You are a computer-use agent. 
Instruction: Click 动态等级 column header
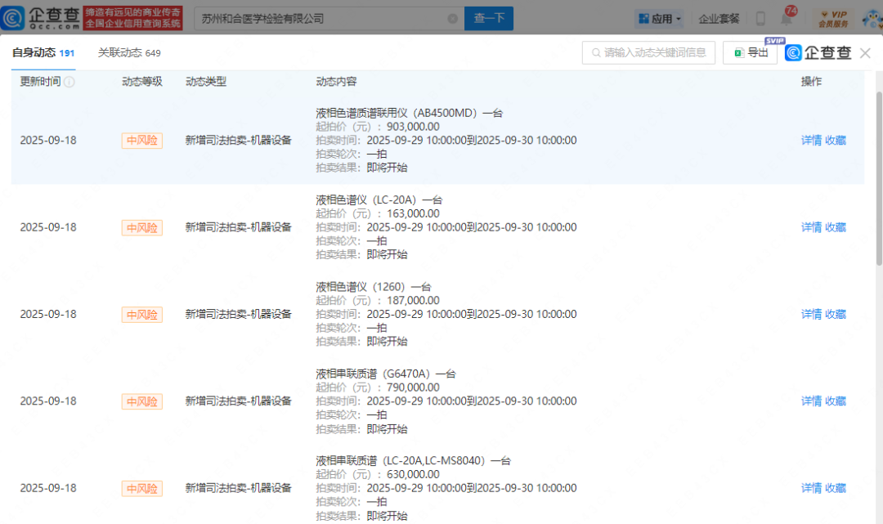pos(142,82)
